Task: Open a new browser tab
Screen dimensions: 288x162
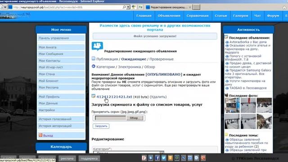Action: tap(196, 7)
